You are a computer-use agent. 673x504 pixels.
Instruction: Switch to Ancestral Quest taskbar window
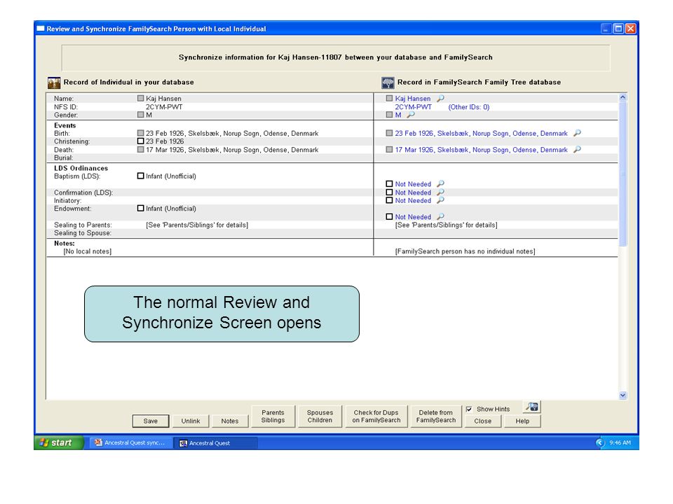[215, 442]
